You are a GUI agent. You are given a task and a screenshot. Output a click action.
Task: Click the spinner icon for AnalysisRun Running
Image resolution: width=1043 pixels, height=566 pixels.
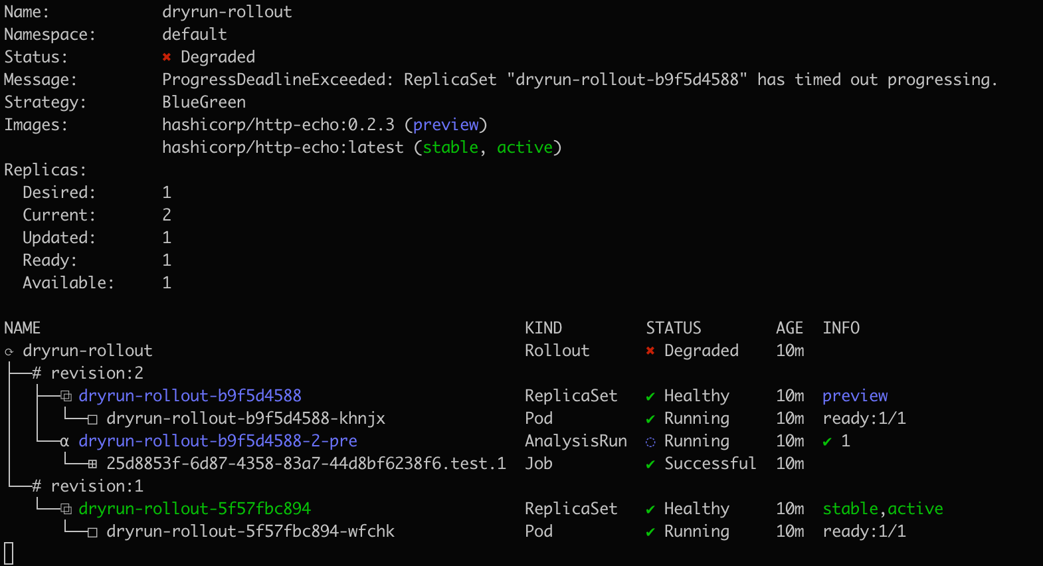tap(650, 442)
